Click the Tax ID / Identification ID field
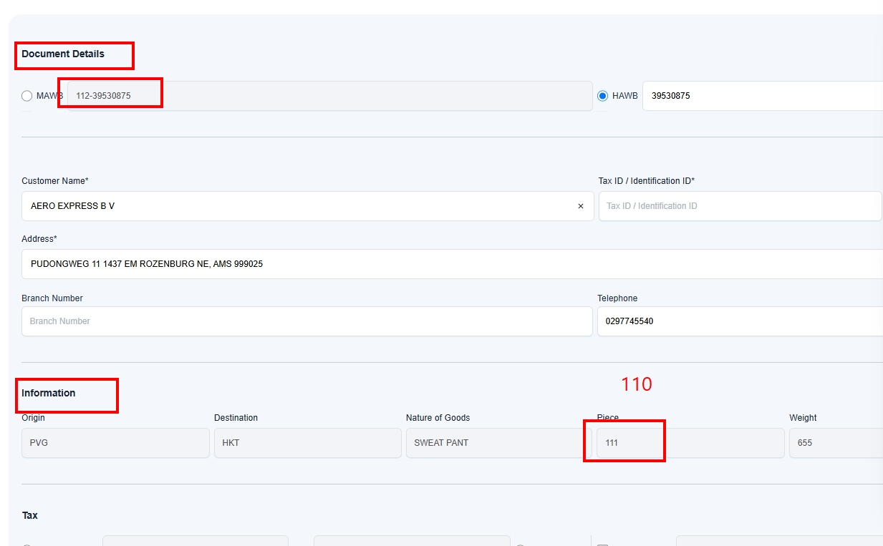The width and height of the screenshot is (883, 546). [x=740, y=206]
